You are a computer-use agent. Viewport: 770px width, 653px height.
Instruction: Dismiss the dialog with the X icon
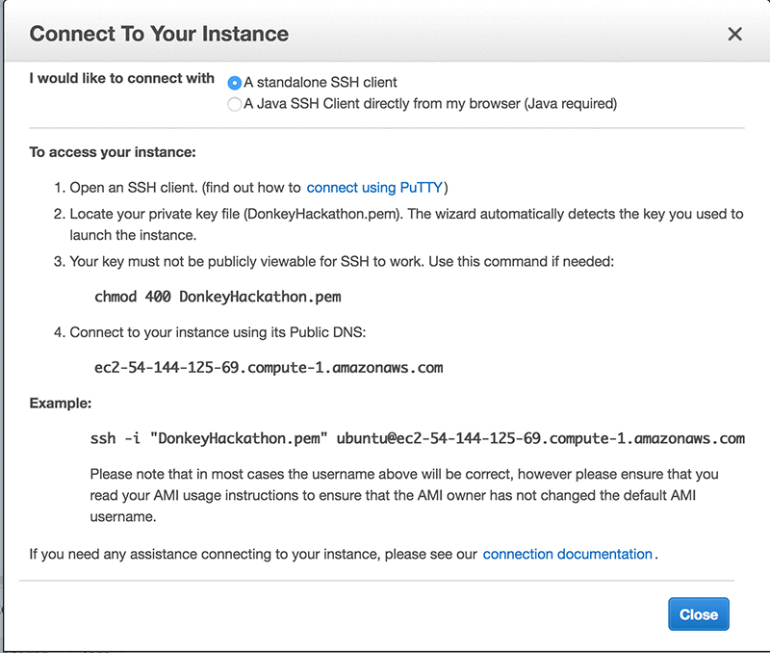click(734, 35)
